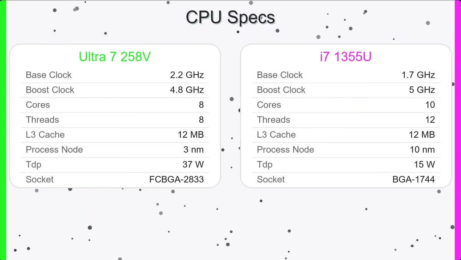The image size is (461, 260).
Task: Click the i7 cores value 10
Action: point(430,105)
